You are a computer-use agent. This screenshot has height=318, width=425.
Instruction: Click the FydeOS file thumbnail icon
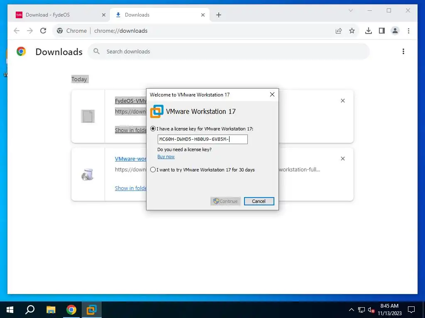pyautogui.click(x=88, y=116)
